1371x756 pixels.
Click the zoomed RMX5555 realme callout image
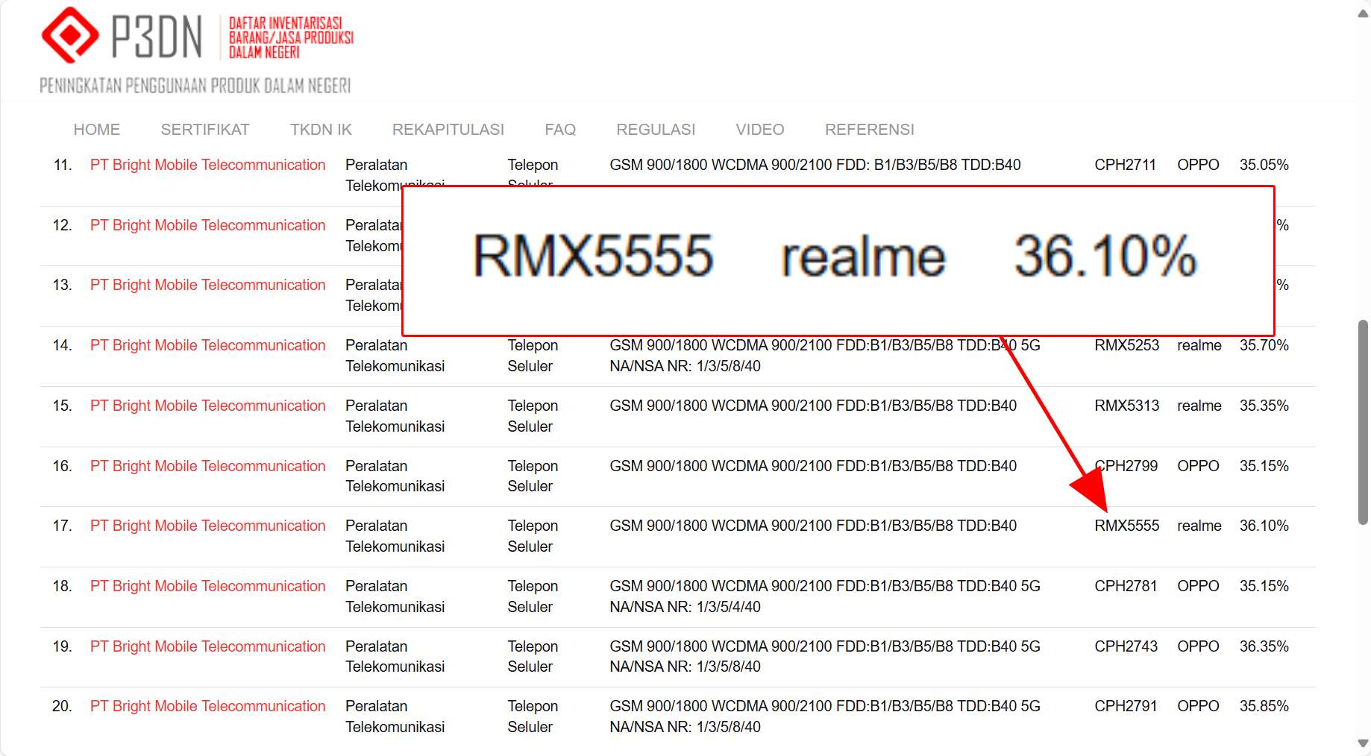[838, 260]
